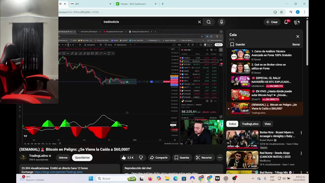Open TradingView app in taskbar
The image size is (325, 183).
217,179
